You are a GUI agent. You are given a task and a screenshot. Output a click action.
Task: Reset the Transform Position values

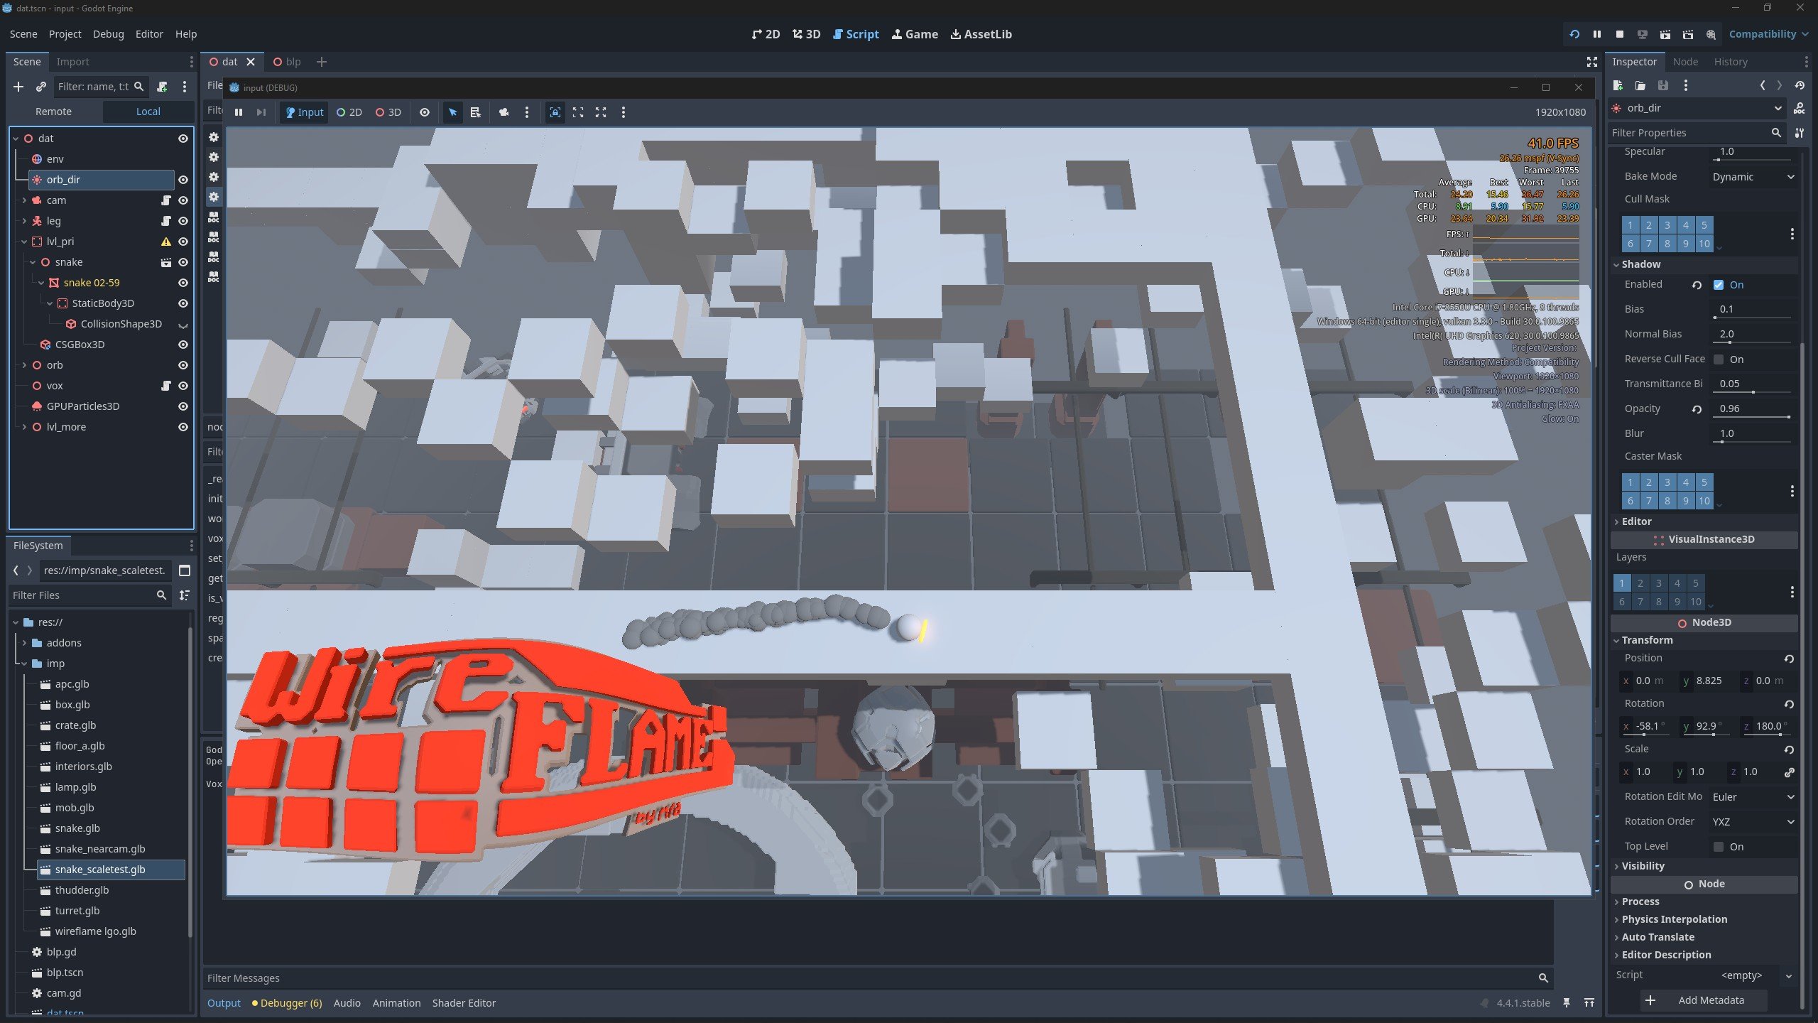pos(1789,659)
